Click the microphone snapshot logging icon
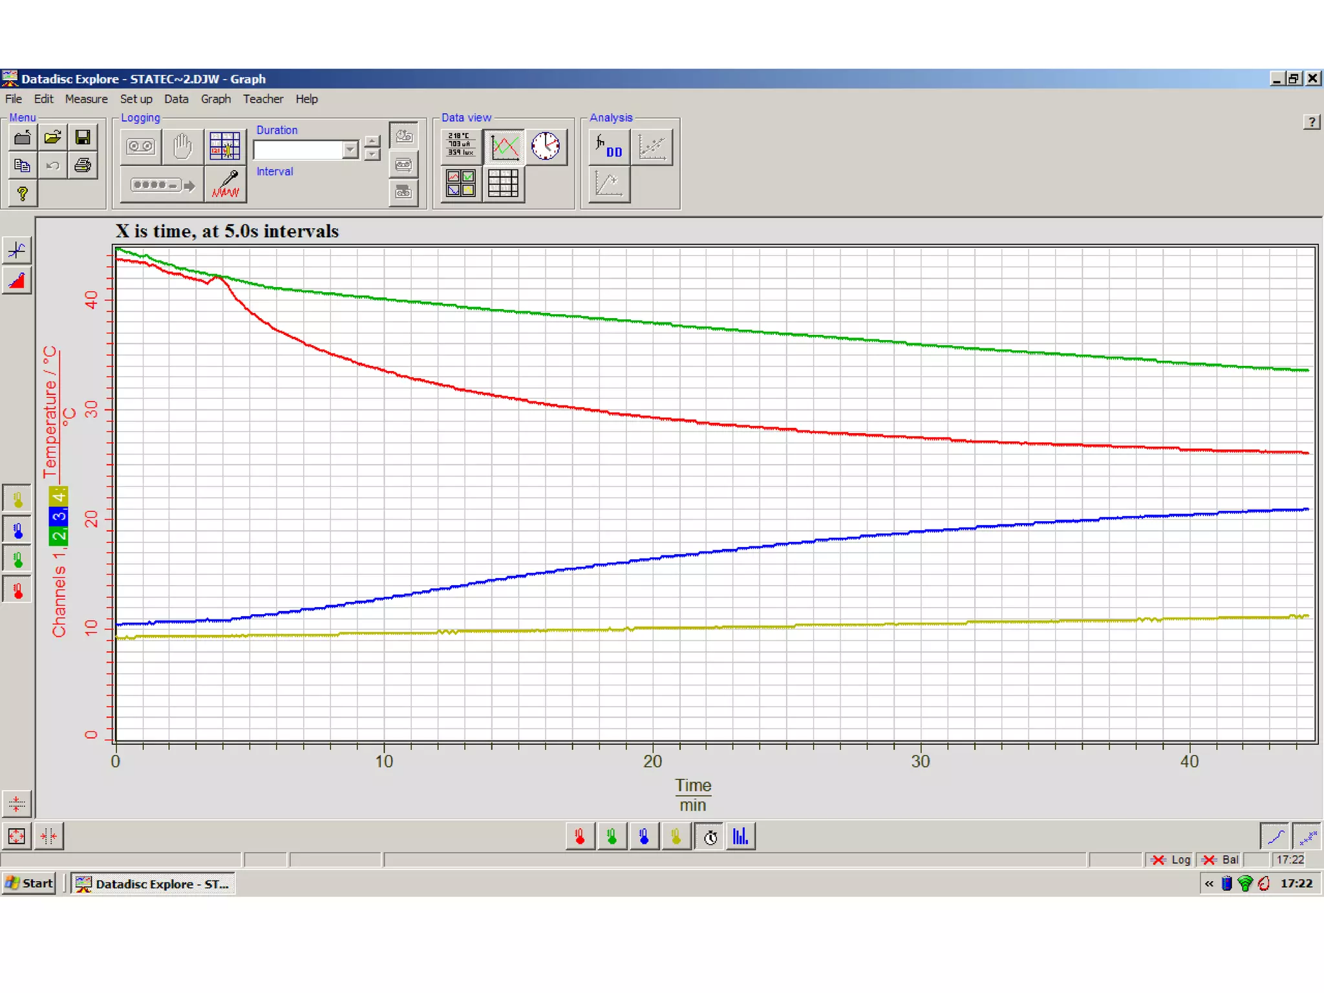Screen dimensions: 1324x993 226,184
